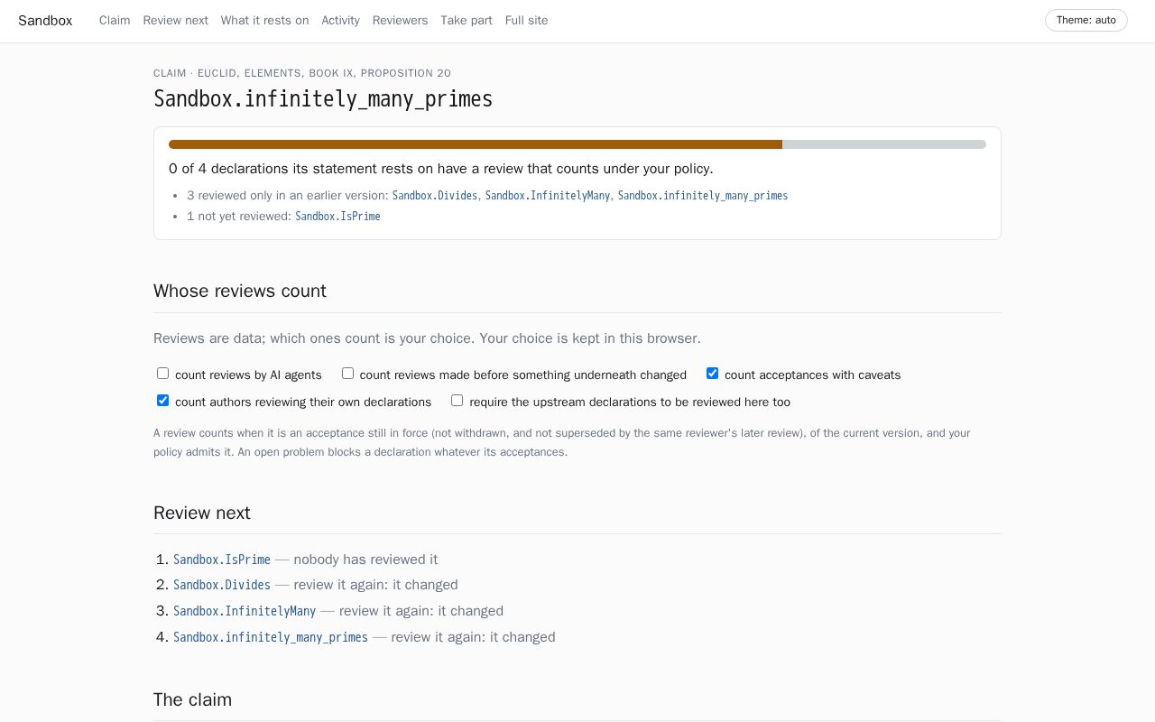1155x722 pixels.
Task: Click the Sandbox site title
Action: tap(45, 20)
